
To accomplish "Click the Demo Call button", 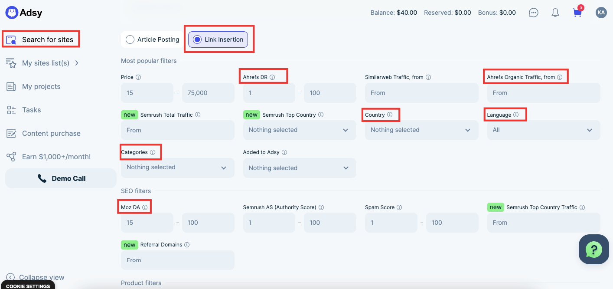I will click(61, 178).
